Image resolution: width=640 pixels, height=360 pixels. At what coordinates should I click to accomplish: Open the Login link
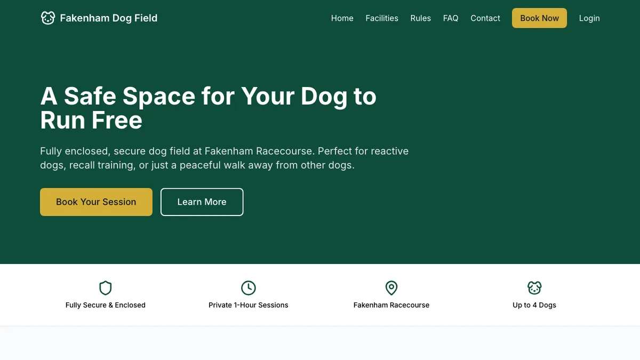click(x=589, y=18)
